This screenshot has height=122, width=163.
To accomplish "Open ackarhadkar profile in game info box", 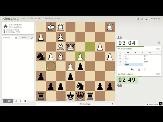I will tap(12, 30).
